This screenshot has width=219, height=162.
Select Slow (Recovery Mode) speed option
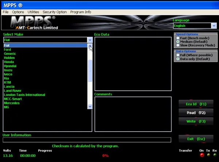[x=178, y=45]
